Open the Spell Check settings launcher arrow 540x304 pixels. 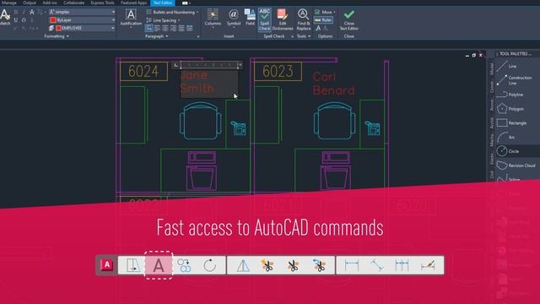(293, 36)
